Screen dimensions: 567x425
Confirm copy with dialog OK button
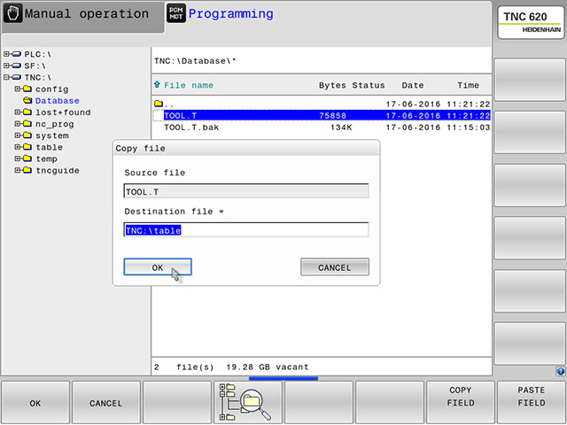(158, 267)
